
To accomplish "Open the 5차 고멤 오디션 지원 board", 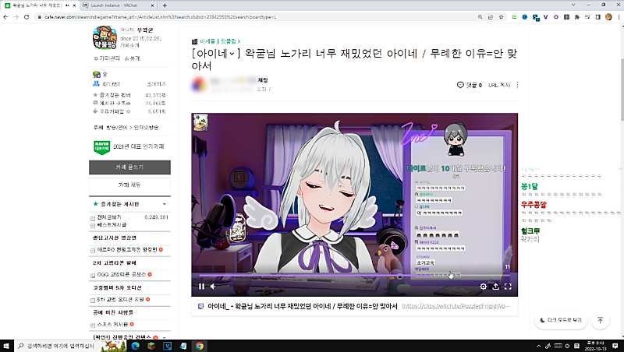I will [x=121, y=300].
